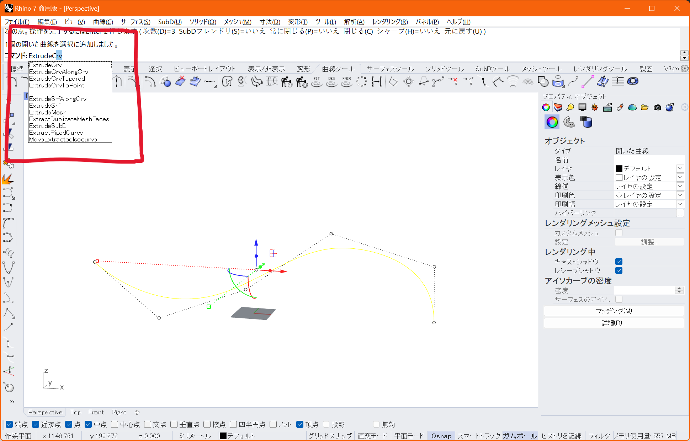Click the DEG change degree icon
This screenshot has height=441, width=690.
[331, 82]
